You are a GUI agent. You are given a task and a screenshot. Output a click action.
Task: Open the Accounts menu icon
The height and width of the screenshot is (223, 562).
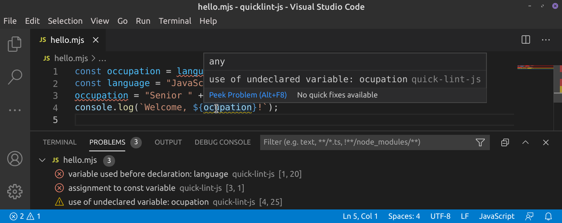coord(15,159)
